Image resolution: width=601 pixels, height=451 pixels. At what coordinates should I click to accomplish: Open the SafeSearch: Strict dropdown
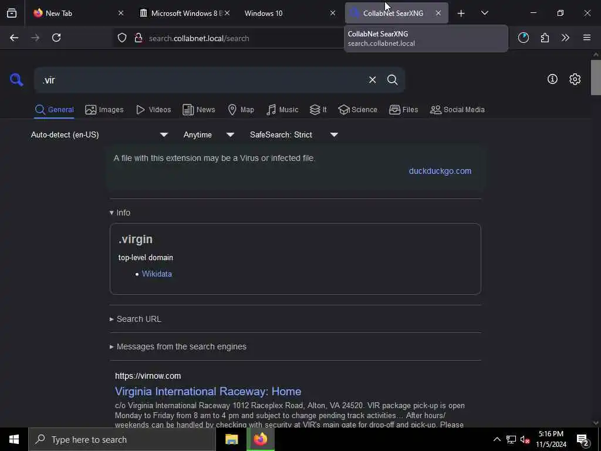pyautogui.click(x=293, y=134)
